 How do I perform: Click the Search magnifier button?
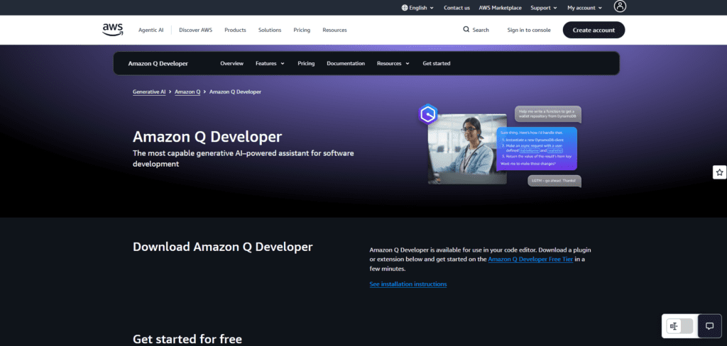pos(476,30)
